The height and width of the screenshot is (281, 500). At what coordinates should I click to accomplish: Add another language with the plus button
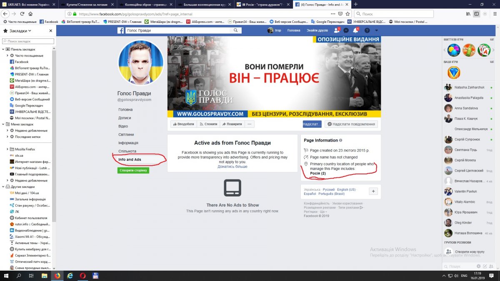(x=373, y=191)
